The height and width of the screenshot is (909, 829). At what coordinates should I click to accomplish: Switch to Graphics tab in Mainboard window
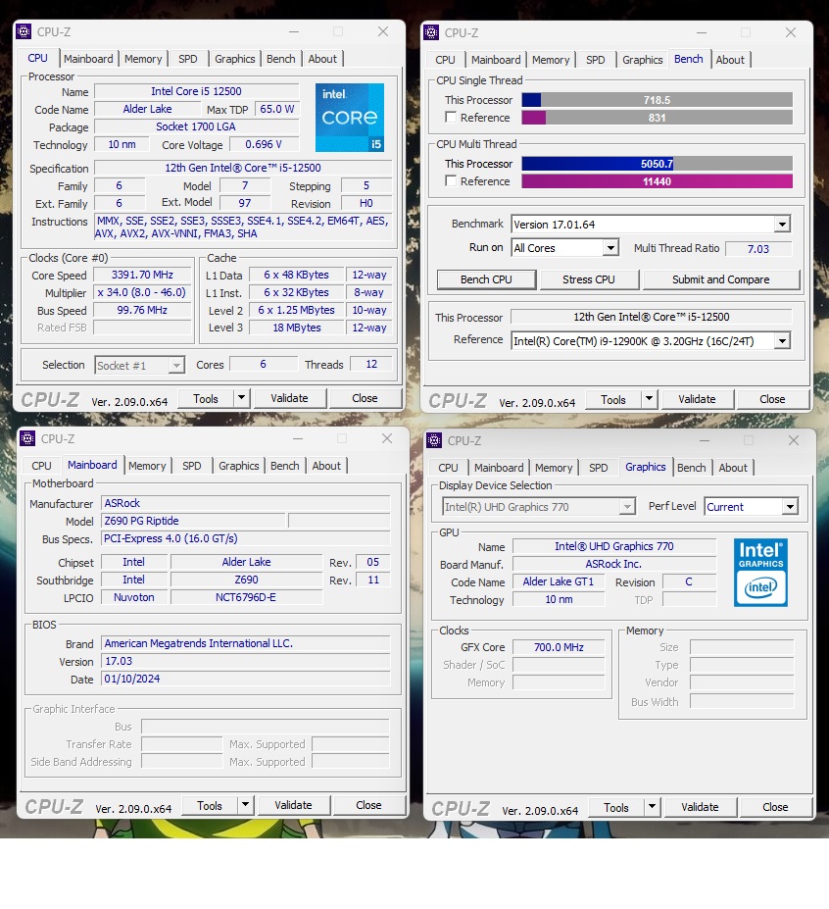[238, 466]
